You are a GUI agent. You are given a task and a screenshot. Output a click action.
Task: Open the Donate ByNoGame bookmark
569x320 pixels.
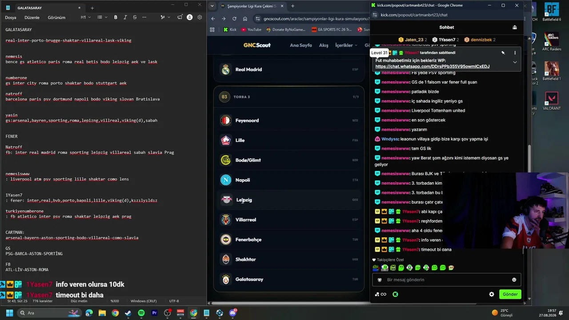point(286,30)
